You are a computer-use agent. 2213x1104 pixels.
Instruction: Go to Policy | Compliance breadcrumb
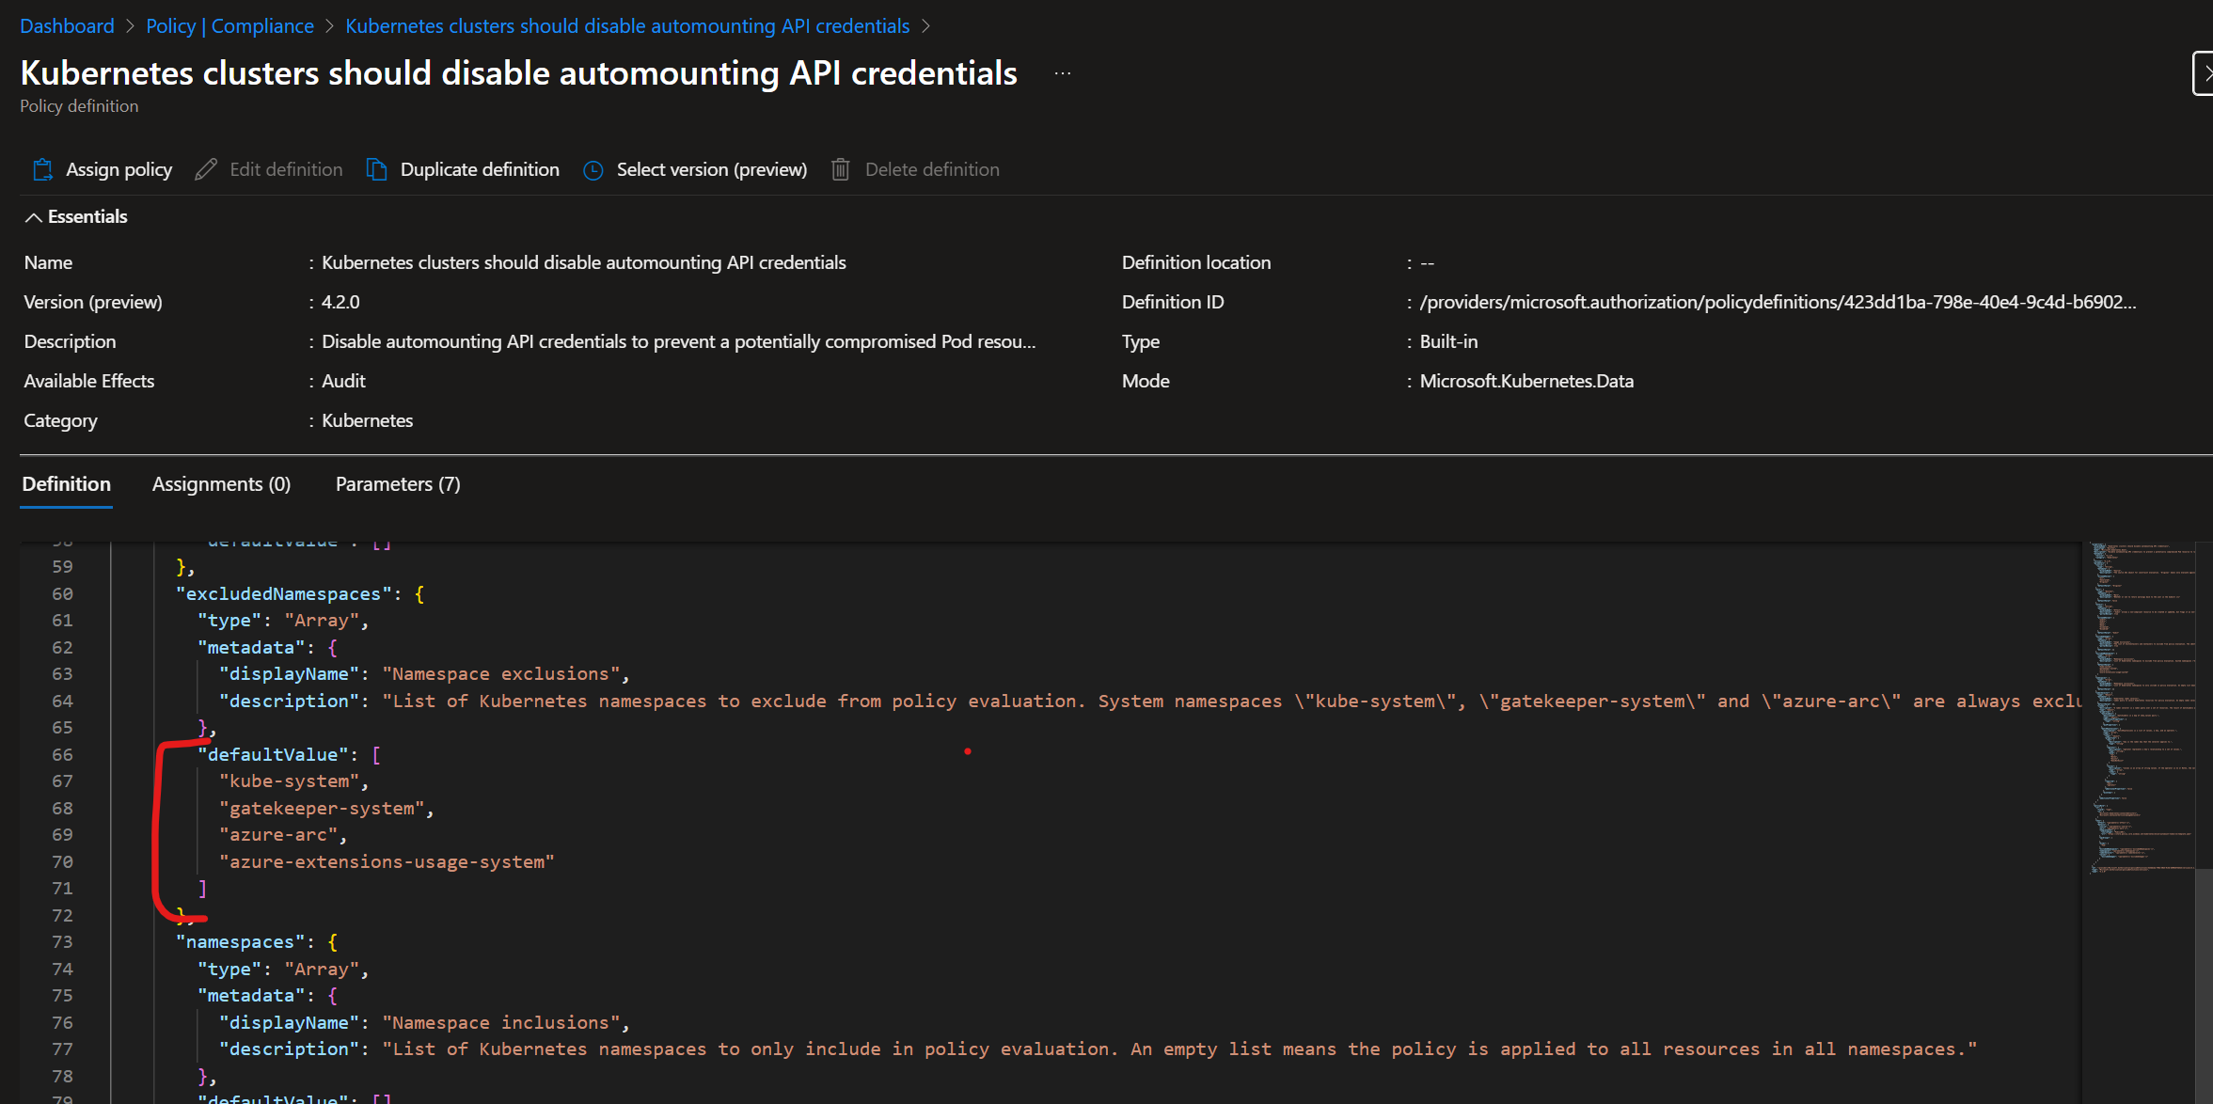coord(229,26)
